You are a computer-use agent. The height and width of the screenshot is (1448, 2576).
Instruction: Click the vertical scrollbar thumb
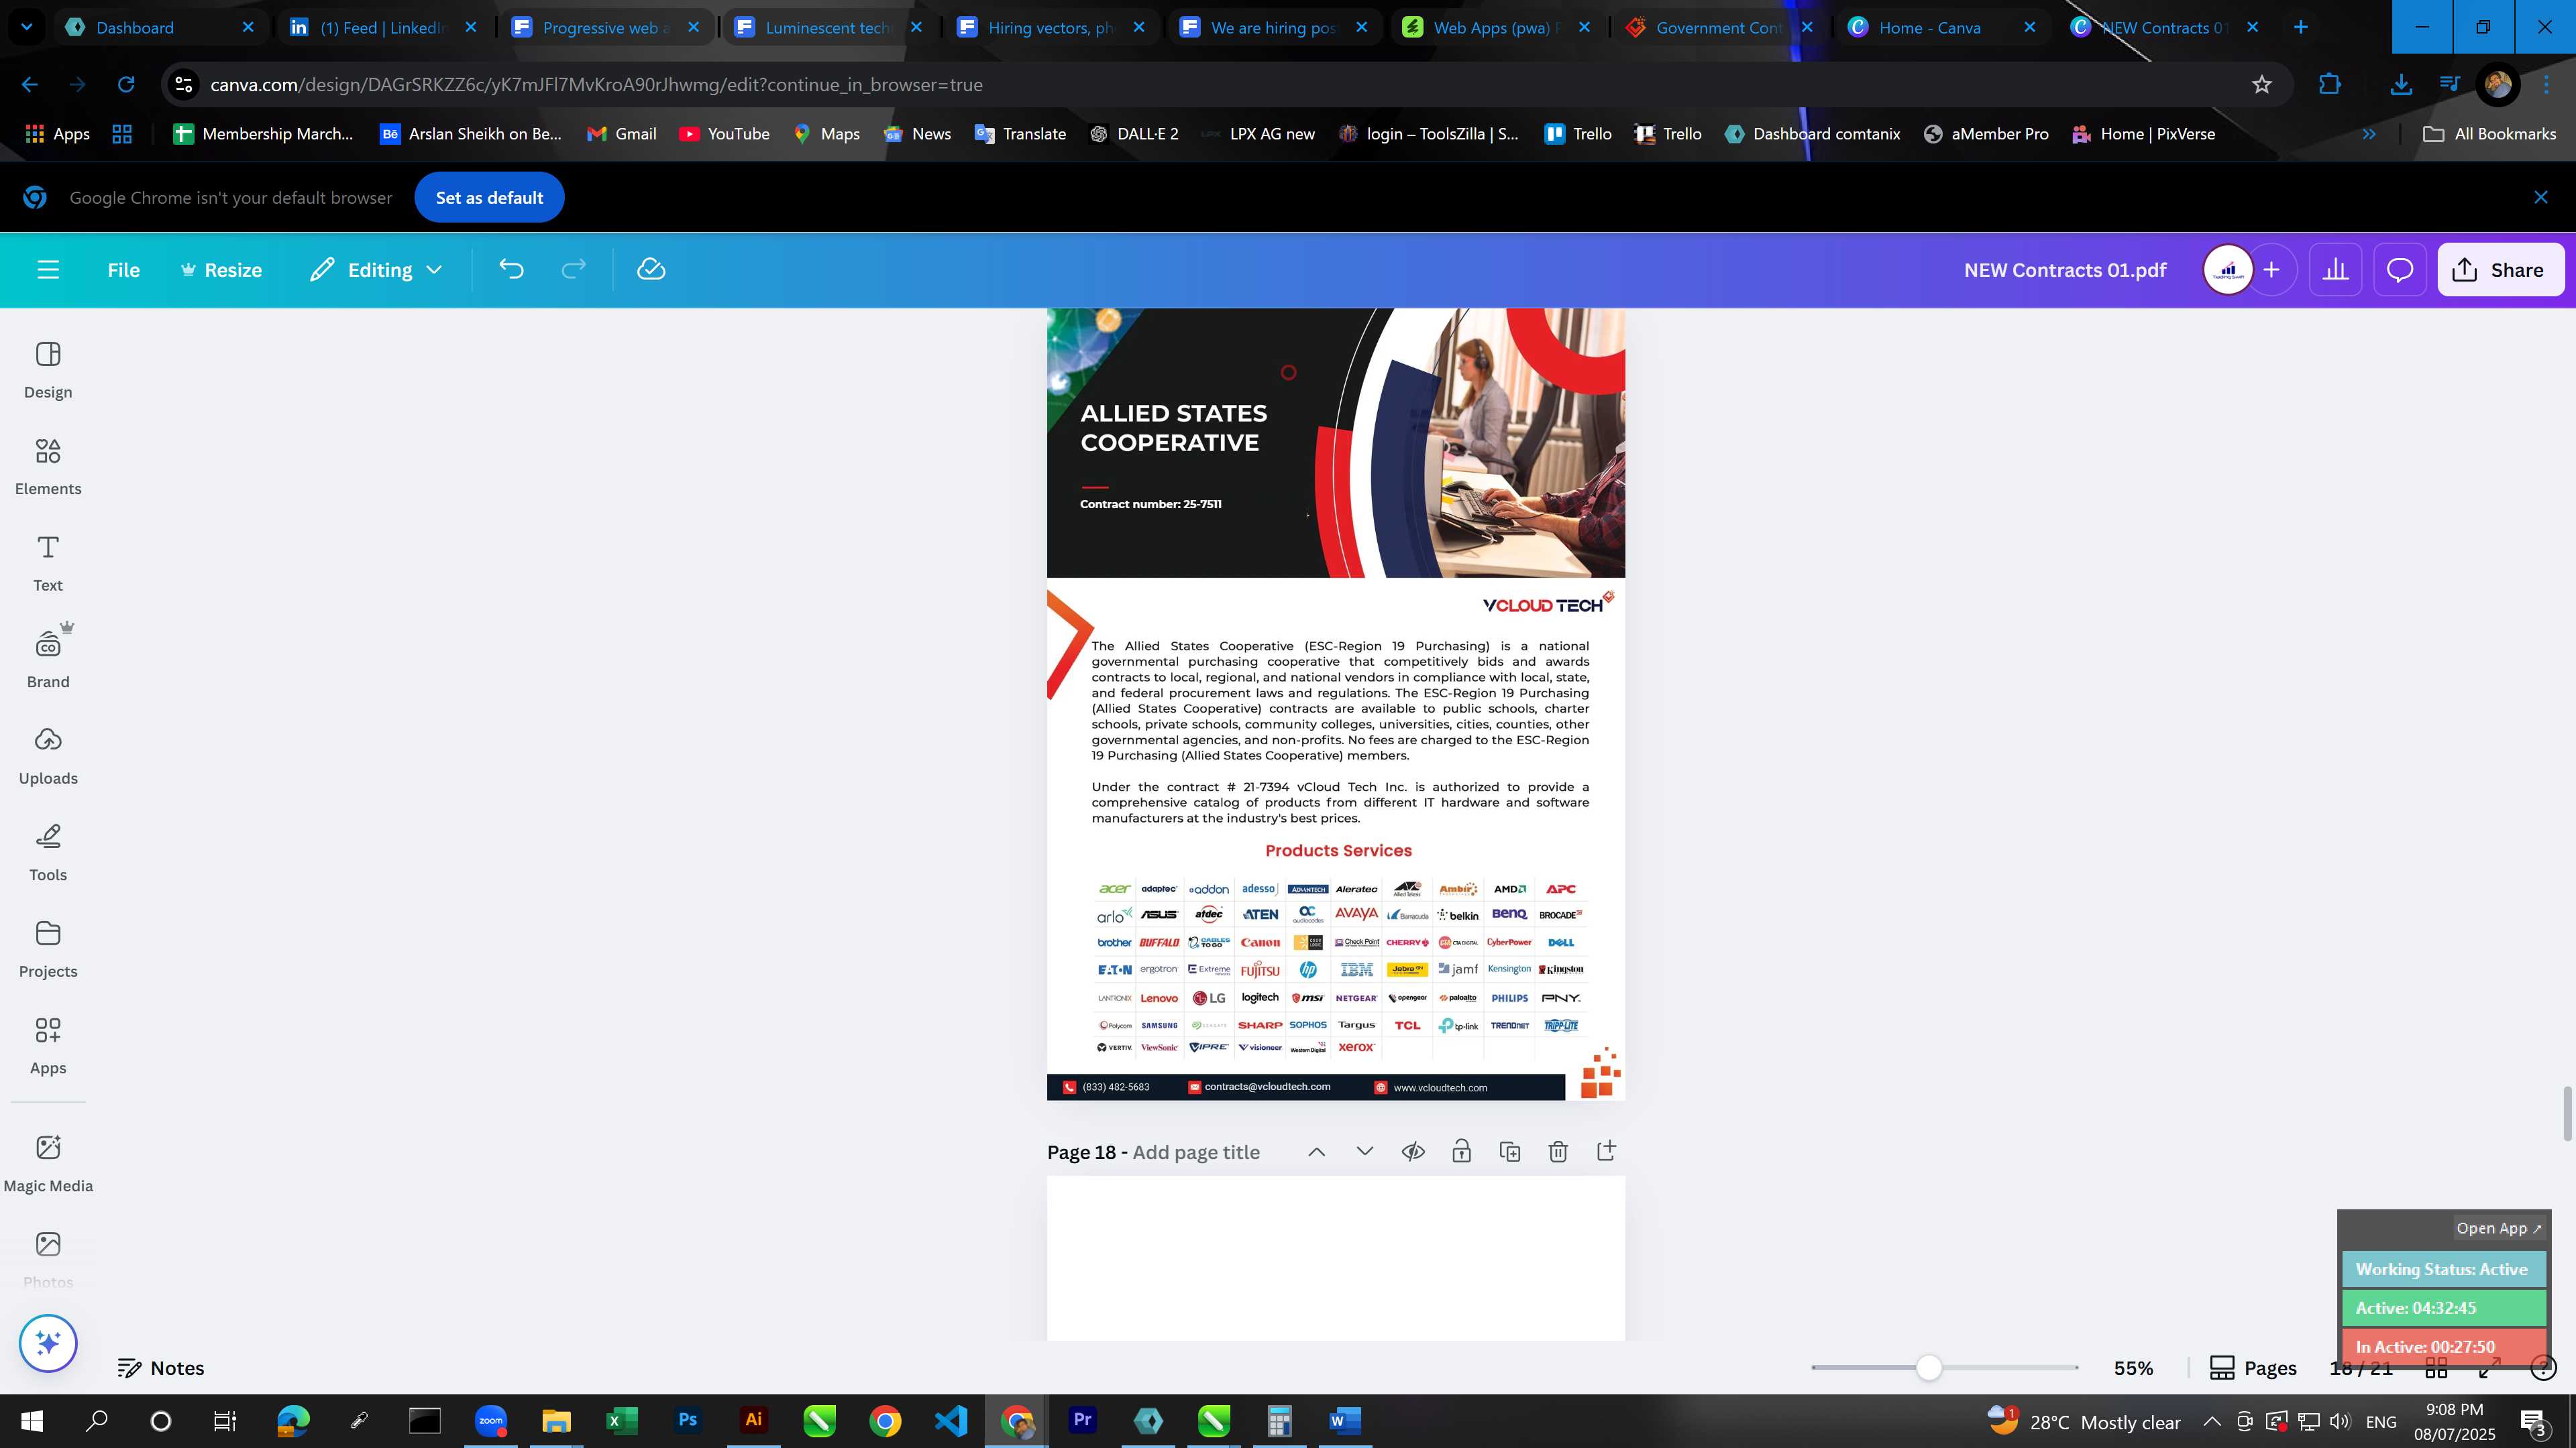[2568, 1112]
